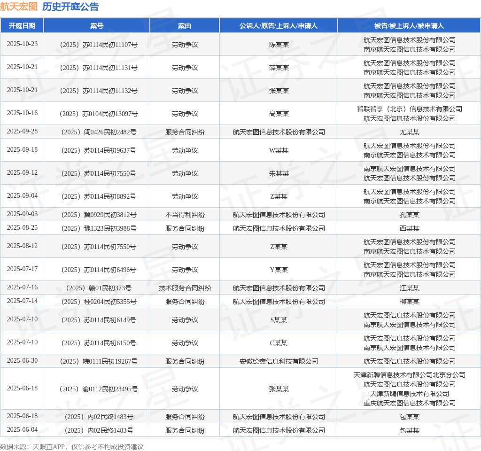The height and width of the screenshot is (451, 481).
Task: Click plaintiff name 陈某某
Action: [279, 45]
